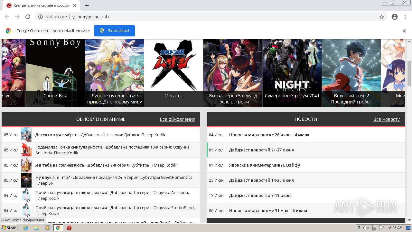Show hidden system tray icons

[359, 228]
